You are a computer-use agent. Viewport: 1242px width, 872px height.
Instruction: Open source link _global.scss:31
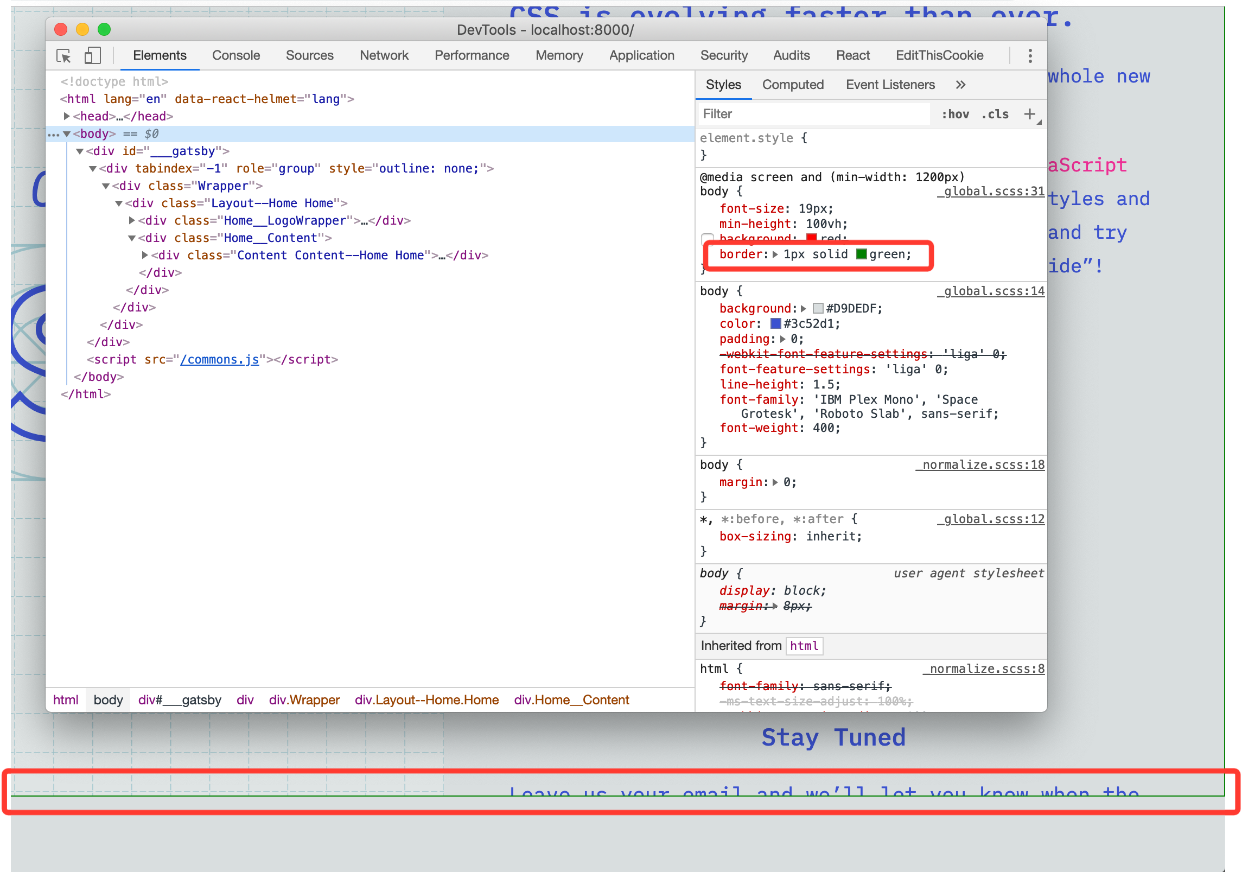pos(990,192)
